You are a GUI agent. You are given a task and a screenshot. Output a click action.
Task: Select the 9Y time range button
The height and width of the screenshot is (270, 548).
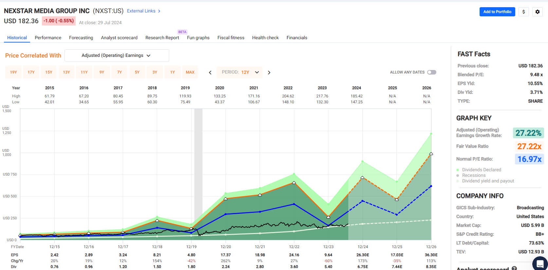[102, 72]
